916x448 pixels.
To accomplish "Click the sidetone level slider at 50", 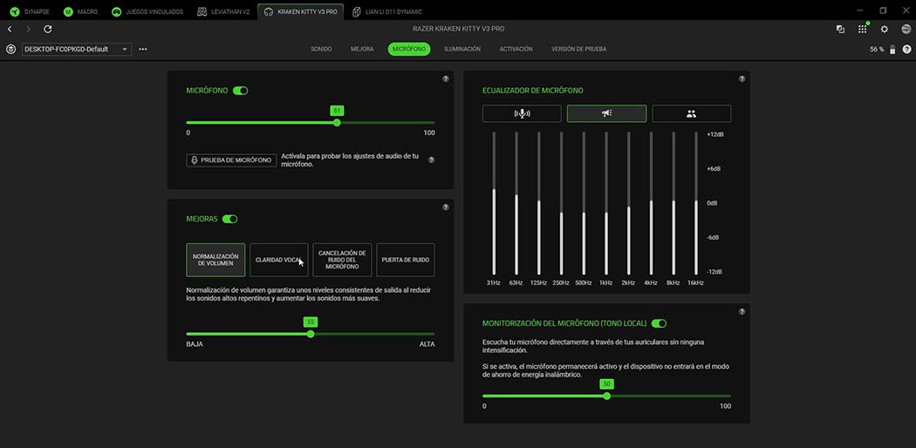I will [x=606, y=396].
